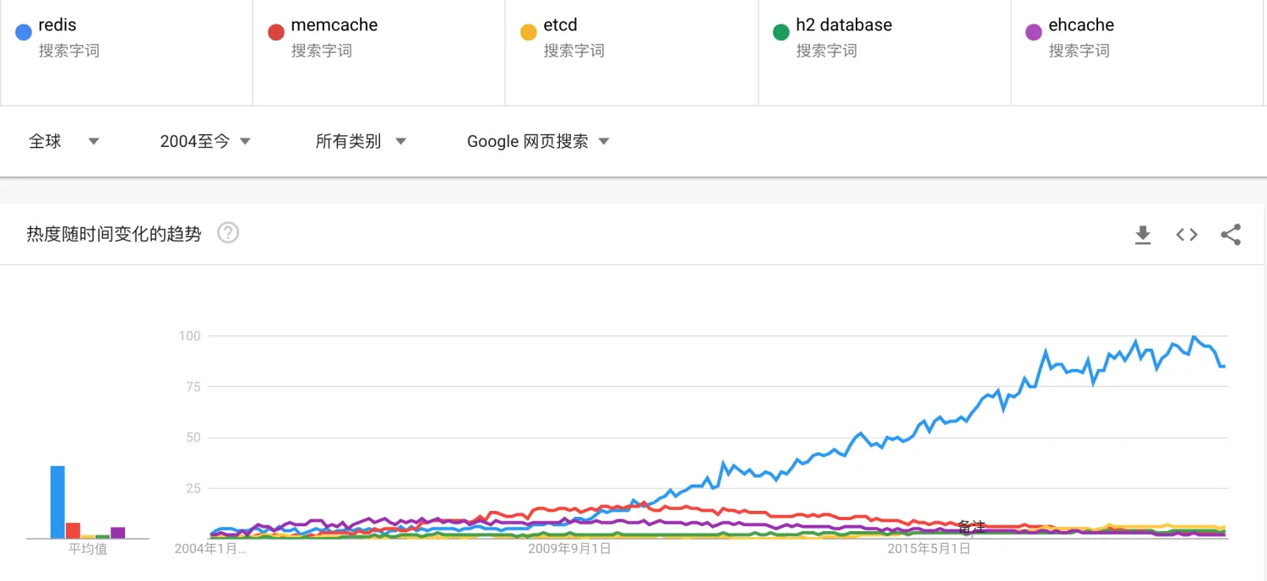Click the green h2 database dot
The image size is (1267, 581).
(x=780, y=33)
